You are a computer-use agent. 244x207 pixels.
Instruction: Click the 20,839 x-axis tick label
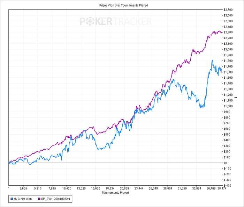[x=124, y=188]
